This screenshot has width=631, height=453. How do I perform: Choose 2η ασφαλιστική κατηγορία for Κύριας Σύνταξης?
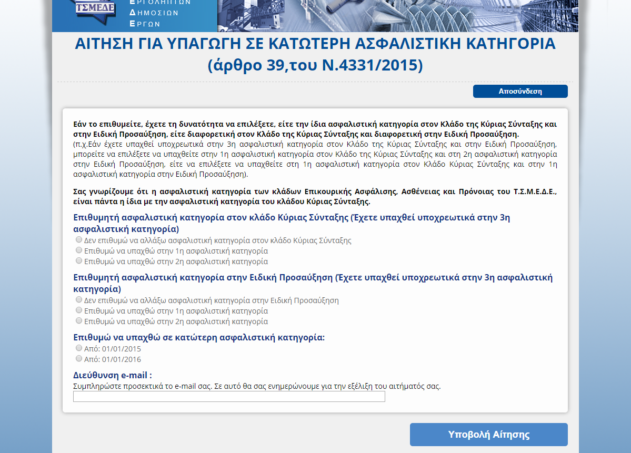pos(79,260)
